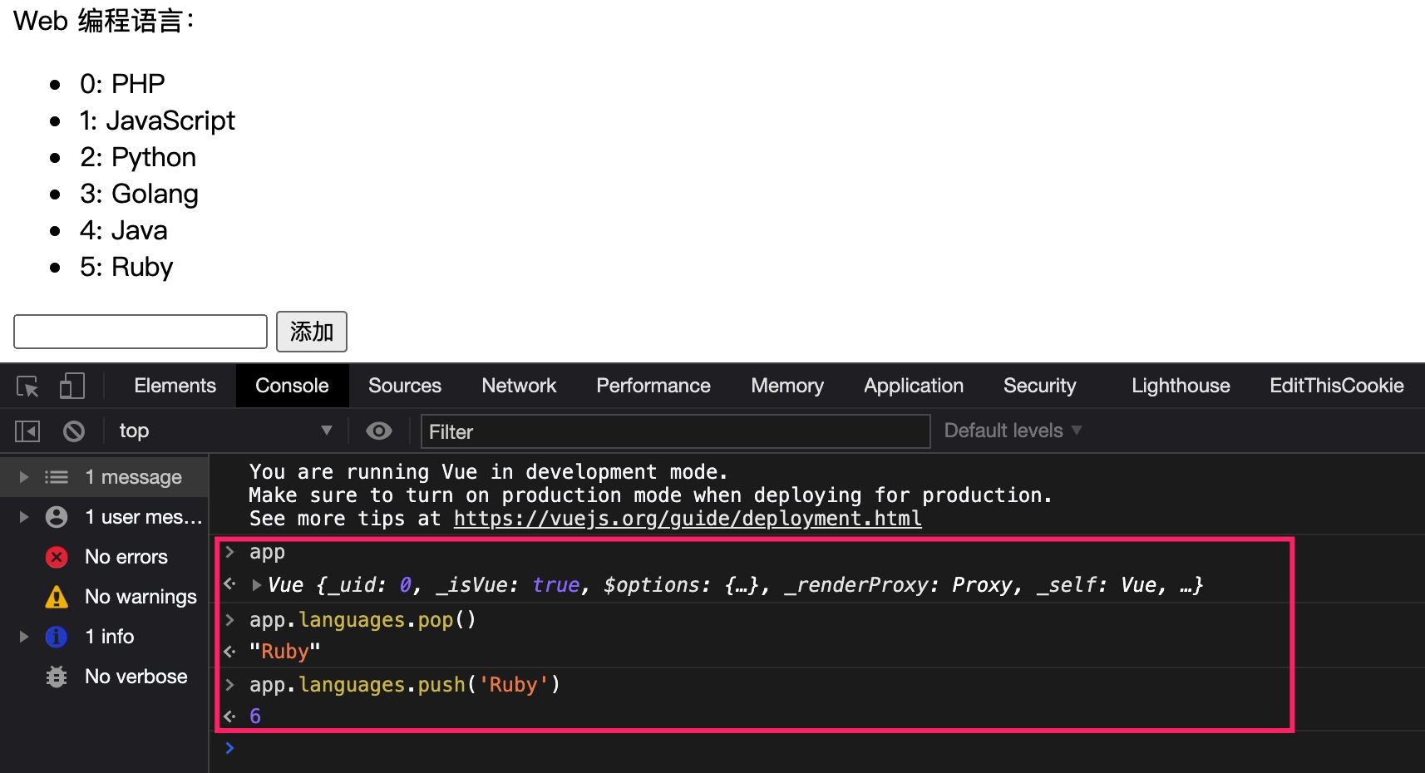The width and height of the screenshot is (1425, 773).
Task: Expand the 1 info group
Action: (x=24, y=637)
